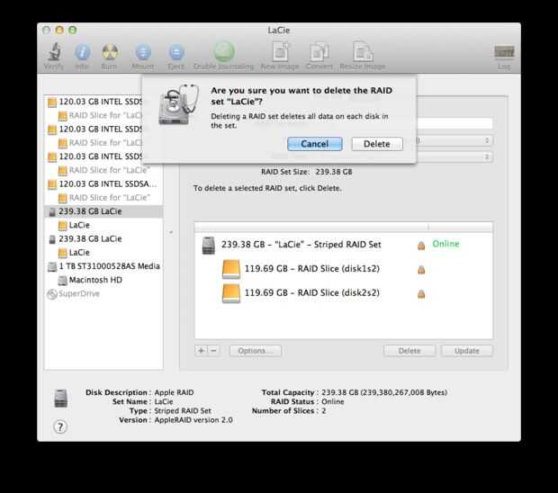The image size is (558, 493).
Task: Click the Eject toolbar icon
Action: (176, 52)
